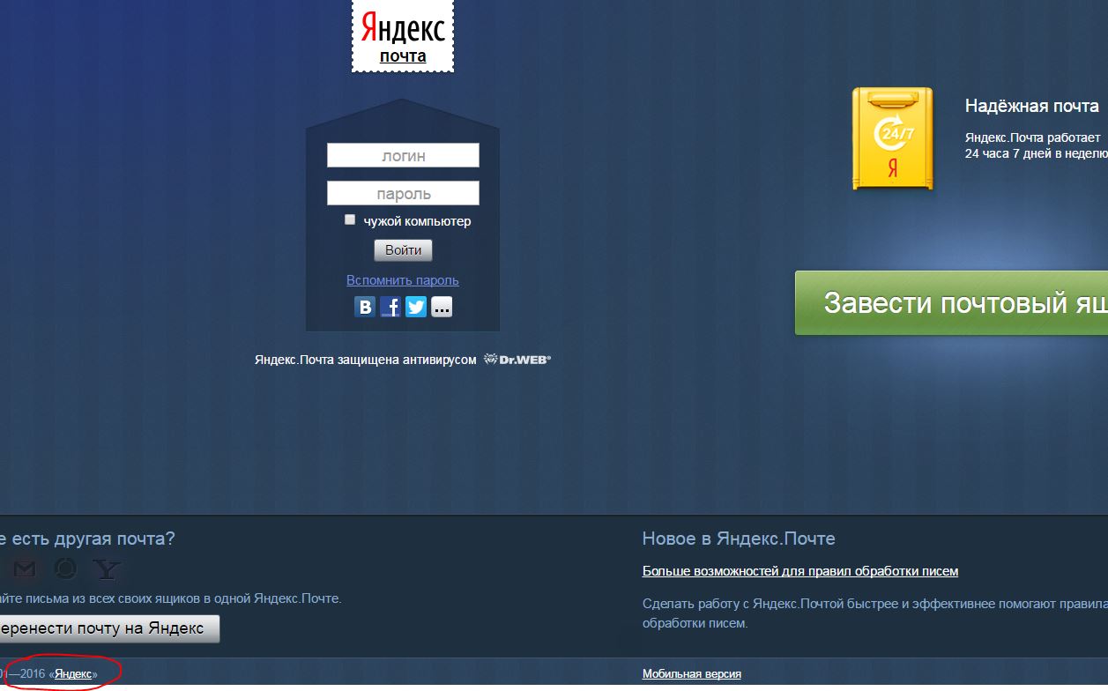Image resolution: width=1108 pixels, height=691 pixels.
Task: Click the Gmail import icon
Action: click(x=25, y=568)
